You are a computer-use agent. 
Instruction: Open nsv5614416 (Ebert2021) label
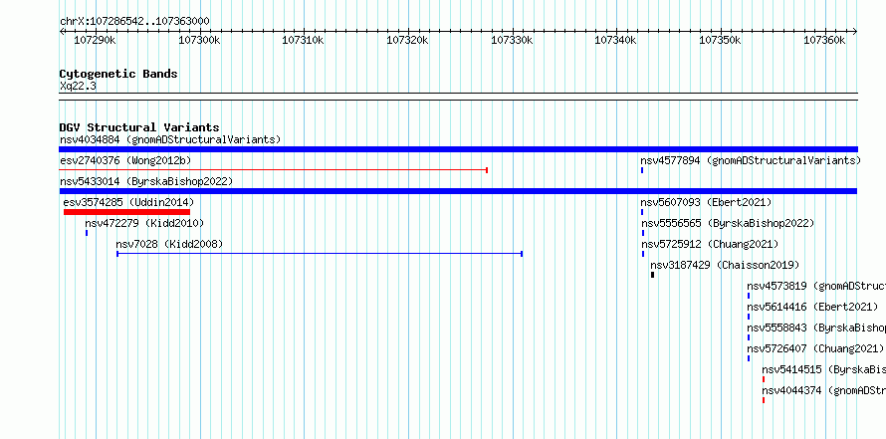pyautogui.click(x=812, y=307)
